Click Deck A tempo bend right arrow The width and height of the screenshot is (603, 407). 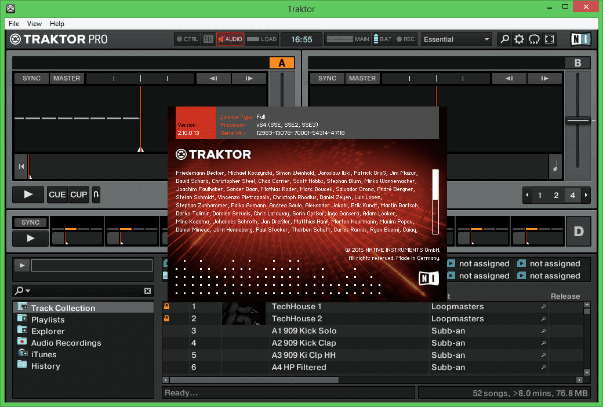249,78
